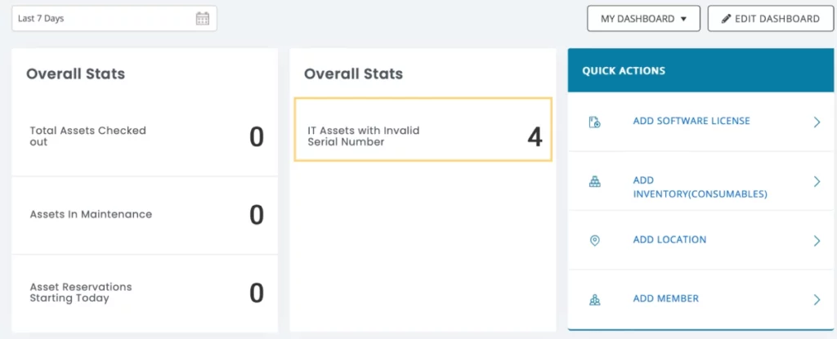Image resolution: width=837 pixels, height=339 pixels.
Task: Select the Add Location quick action
Action: click(669, 240)
